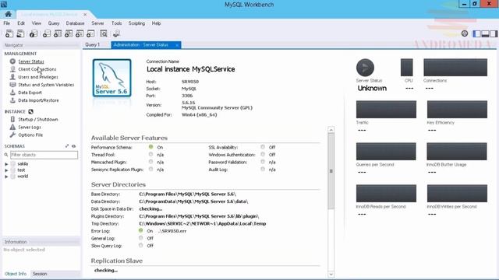Screen dimensions: 499x280
Task: Click the Memcached Plugin n/a indicator
Action: click(150, 162)
